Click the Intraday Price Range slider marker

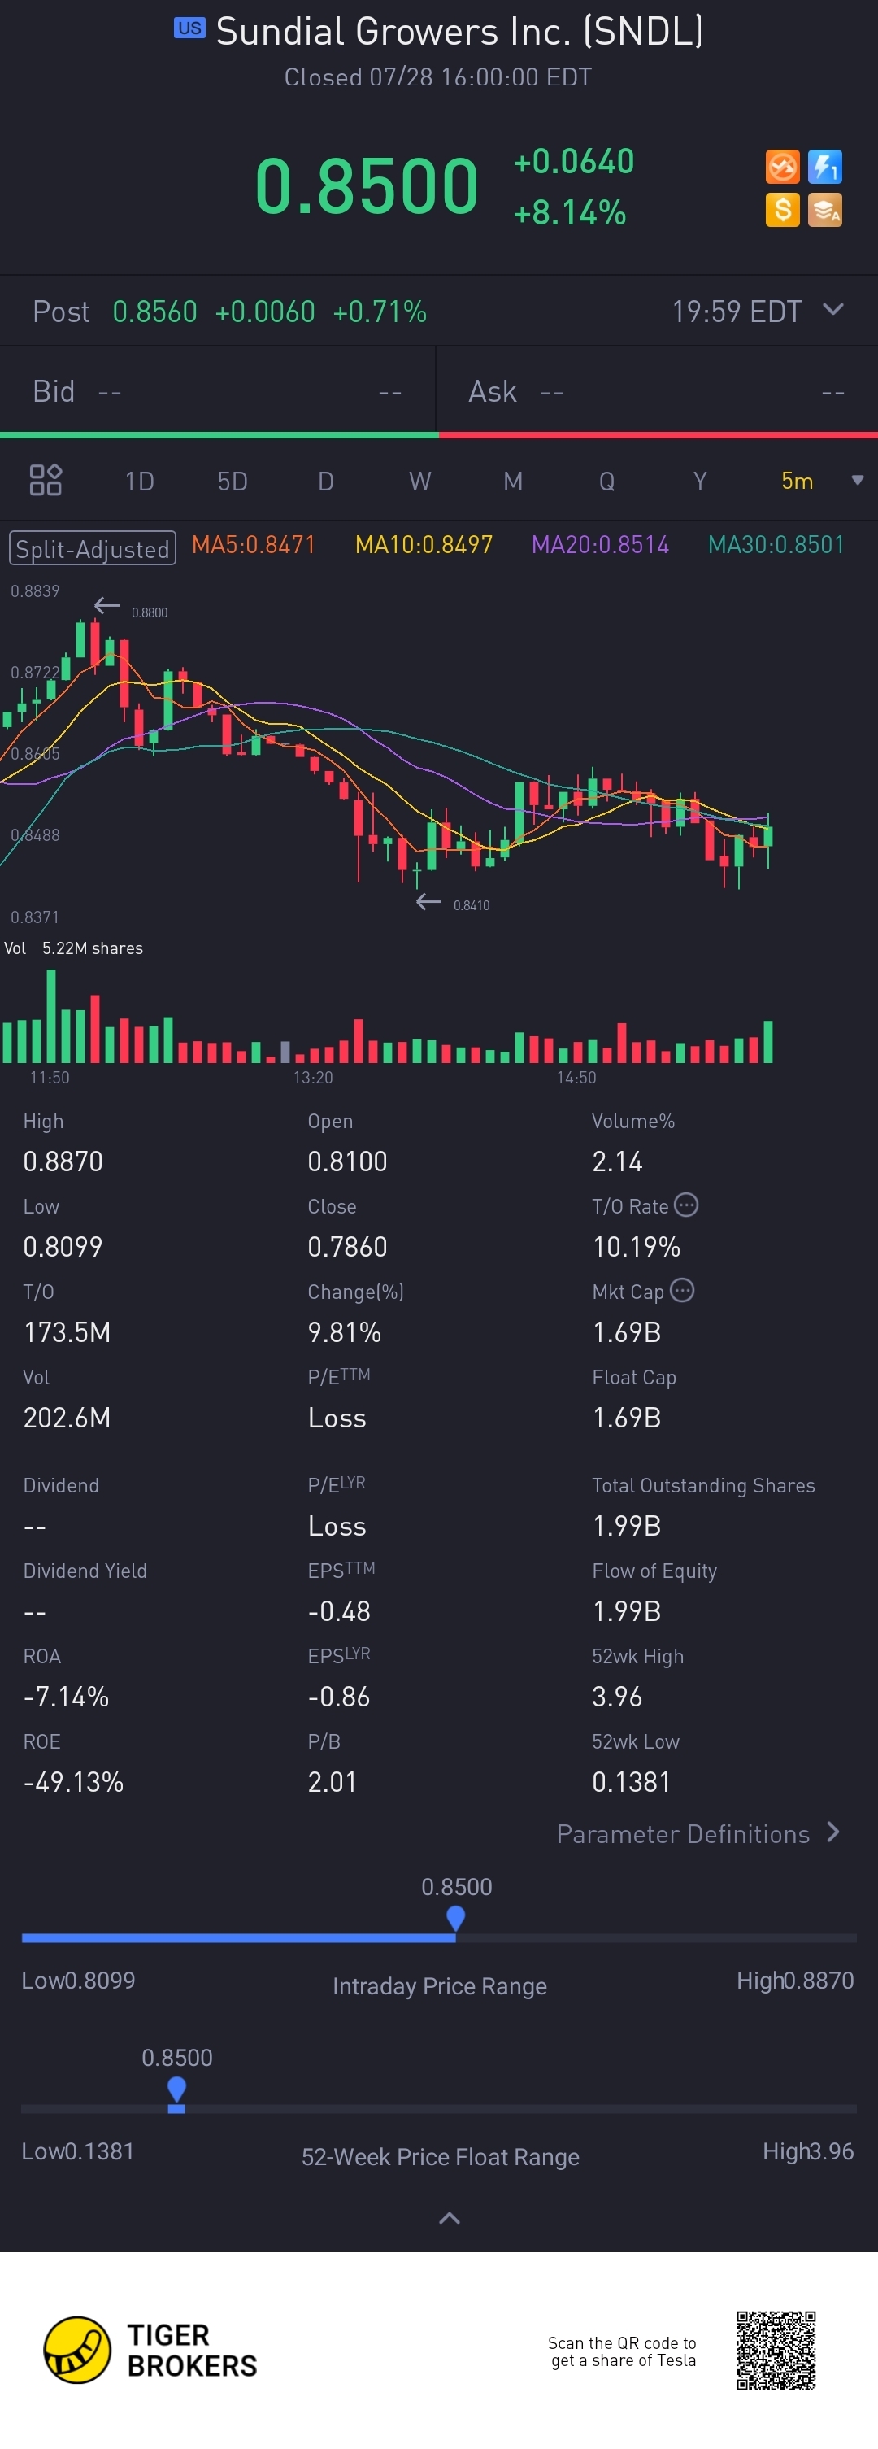click(x=456, y=1918)
